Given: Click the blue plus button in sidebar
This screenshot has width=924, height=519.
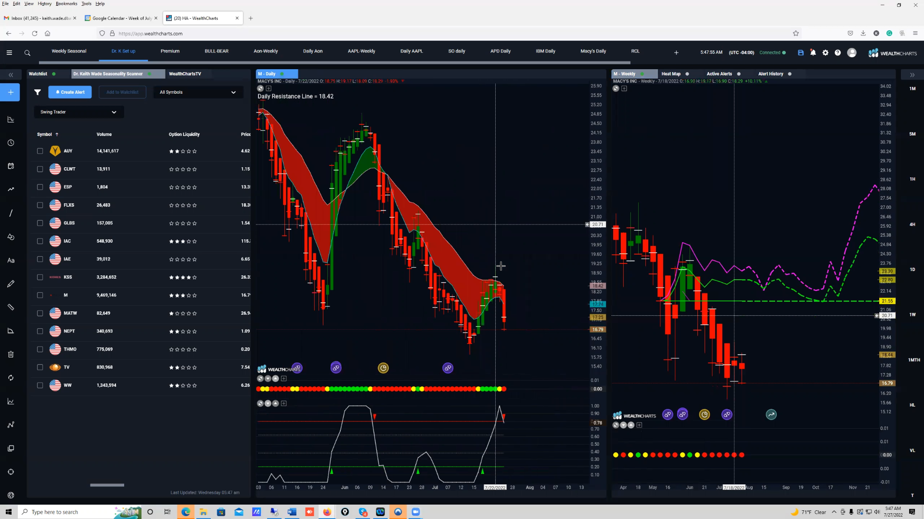Looking at the screenshot, I should click(x=11, y=92).
